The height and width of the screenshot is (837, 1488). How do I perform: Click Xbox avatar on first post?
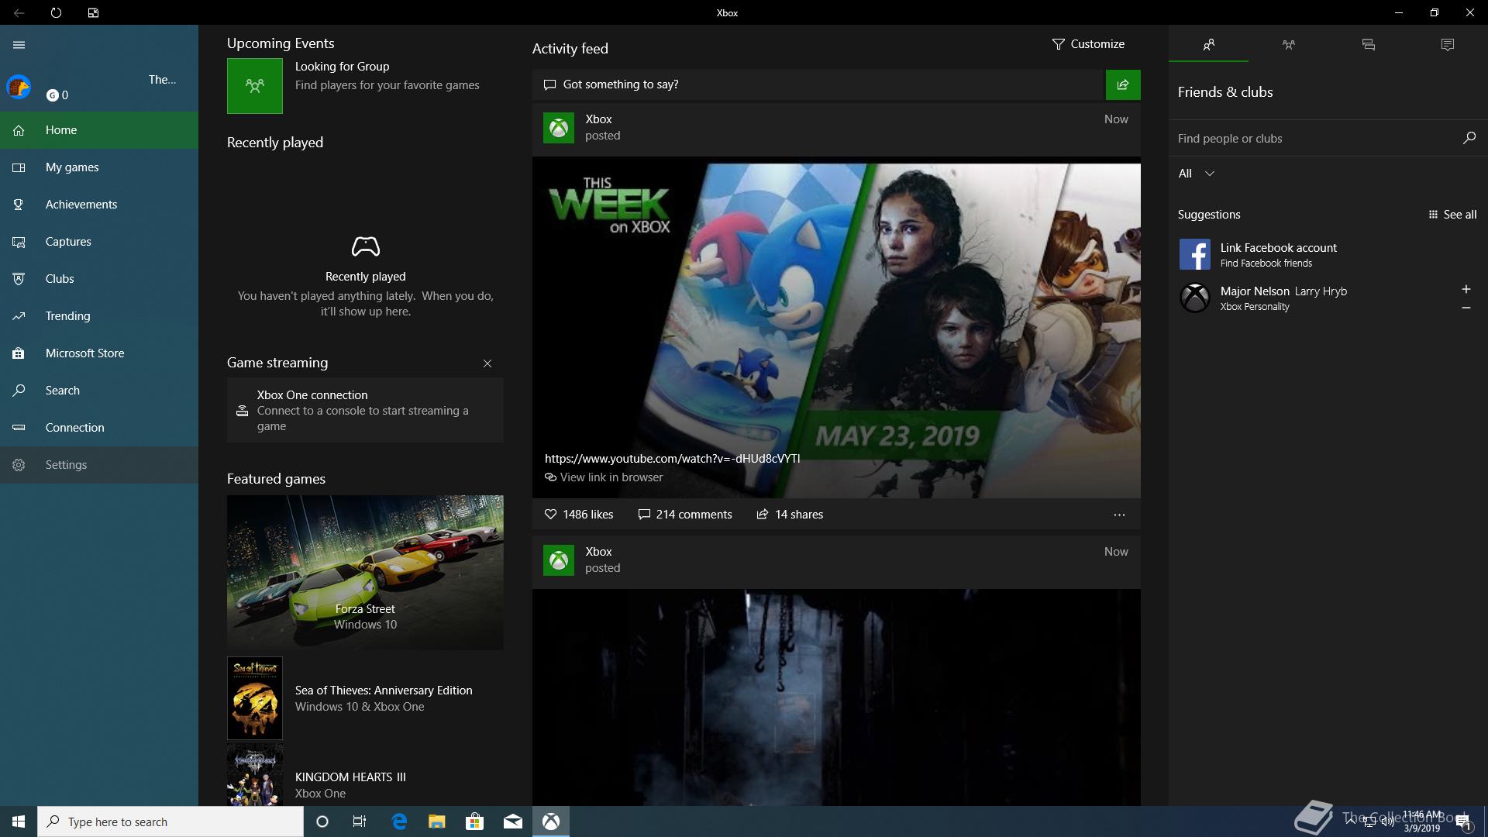click(559, 128)
